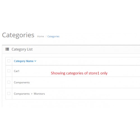The height and width of the screenshot is (140, 140).
Task: Click empty area of Components row
Action: point(84,82)
